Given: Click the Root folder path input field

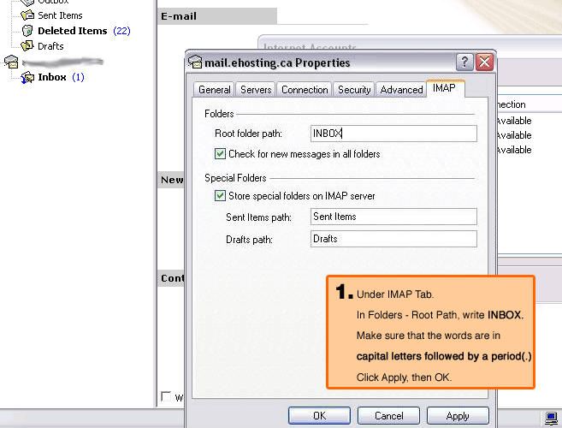Looking at the screenshot, I should pos(393,134).
